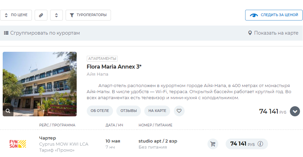Viewport: 303px width, 157px height.
Task: Click the Cyprus MOW KWI LCA program text
Action: point(64,144)
